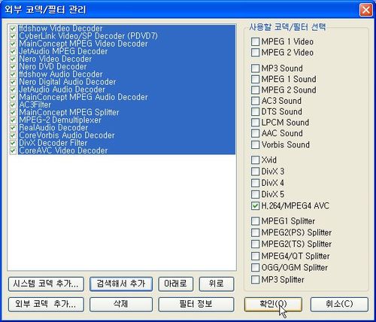Uncheck the AC3Filter list checkbox
The height and width of the screenshot is (322, 376).
(13, 105)
